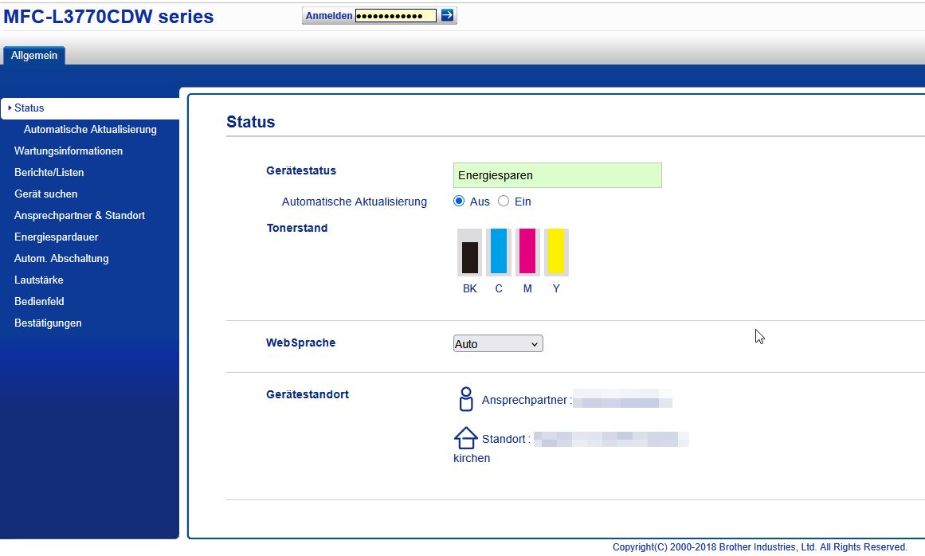
Task: Click the Status page heading
Action: [x=251, y=122]
